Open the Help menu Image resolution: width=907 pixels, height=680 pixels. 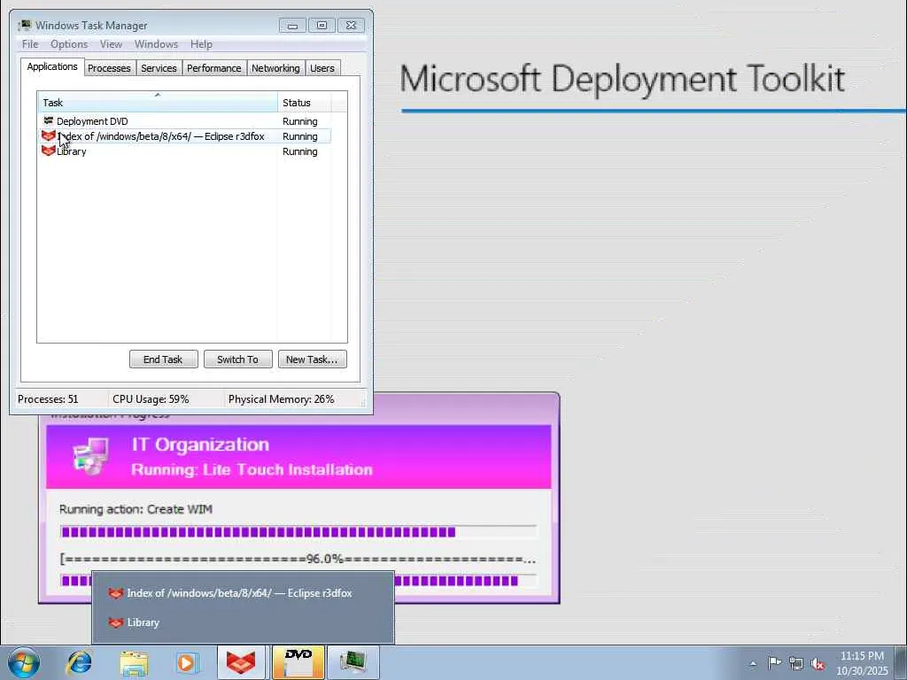[201, 44]
